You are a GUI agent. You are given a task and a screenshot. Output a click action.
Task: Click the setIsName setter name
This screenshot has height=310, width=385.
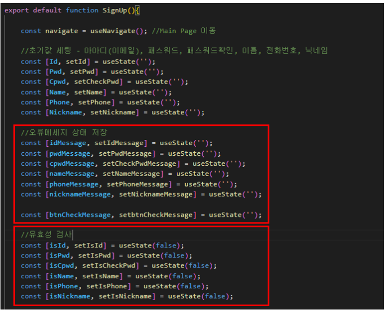[101, 276]
